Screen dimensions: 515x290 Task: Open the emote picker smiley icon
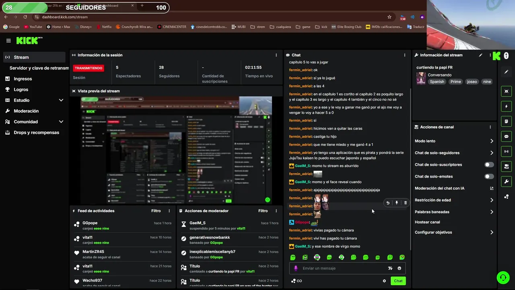(x=399, y=268)
